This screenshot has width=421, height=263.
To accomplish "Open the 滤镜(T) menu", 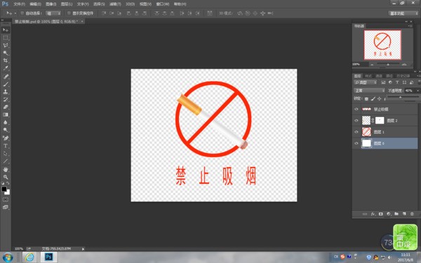I will click(115, 4).
